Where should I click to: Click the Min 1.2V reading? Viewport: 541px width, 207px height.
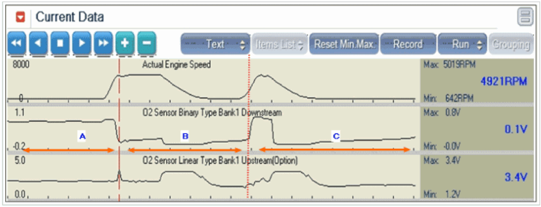click(442, 194)
